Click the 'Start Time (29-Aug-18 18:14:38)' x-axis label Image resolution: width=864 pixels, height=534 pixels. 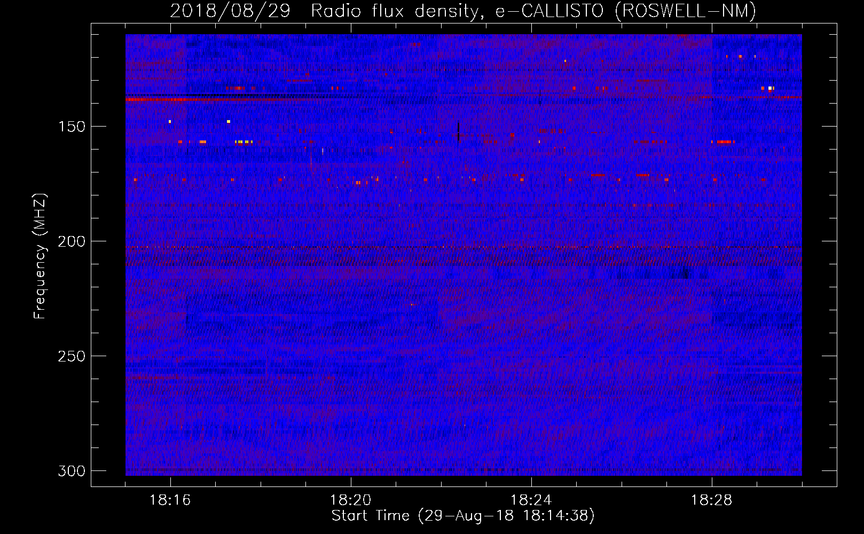463,516
